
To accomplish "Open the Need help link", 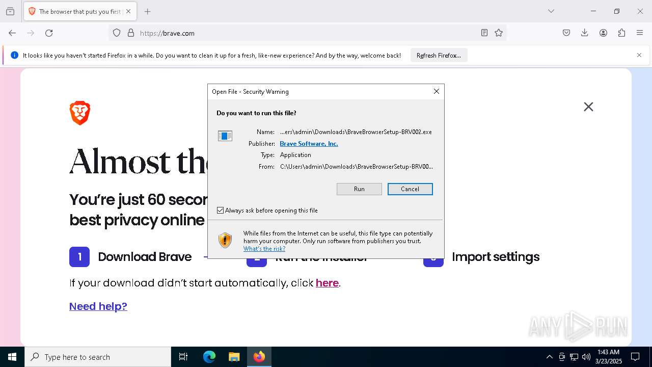I will click(98, 306).
